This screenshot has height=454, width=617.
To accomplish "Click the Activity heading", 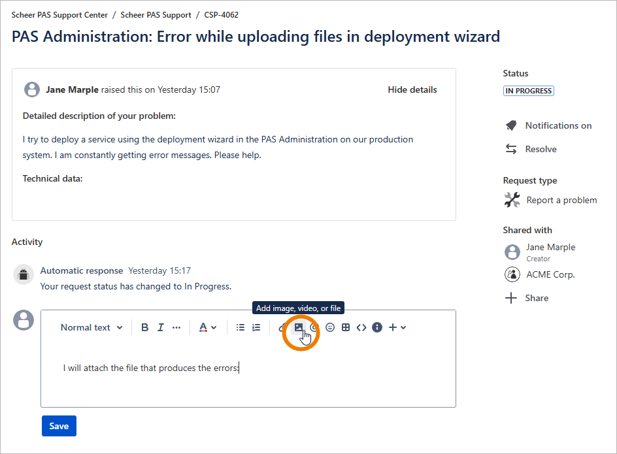I will point(27,242).
